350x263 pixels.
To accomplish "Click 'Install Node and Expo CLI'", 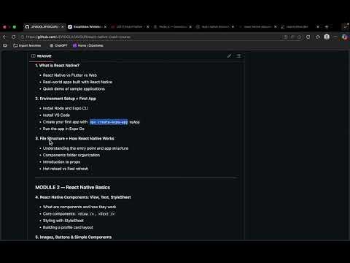I will [66, 108].
